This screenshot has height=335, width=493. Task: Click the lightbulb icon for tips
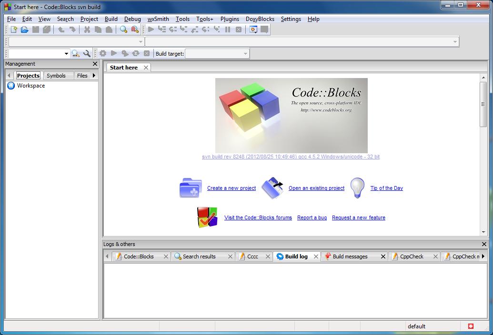(x=357, y=188)
